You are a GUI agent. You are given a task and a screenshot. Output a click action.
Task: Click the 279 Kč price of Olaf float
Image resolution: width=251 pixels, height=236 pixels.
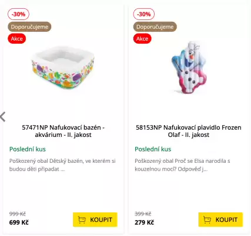144,222
